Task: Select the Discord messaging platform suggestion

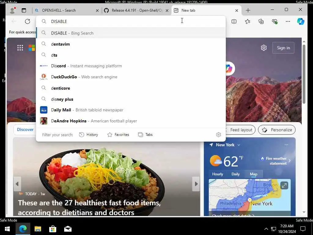Action: tap(131, 66)
